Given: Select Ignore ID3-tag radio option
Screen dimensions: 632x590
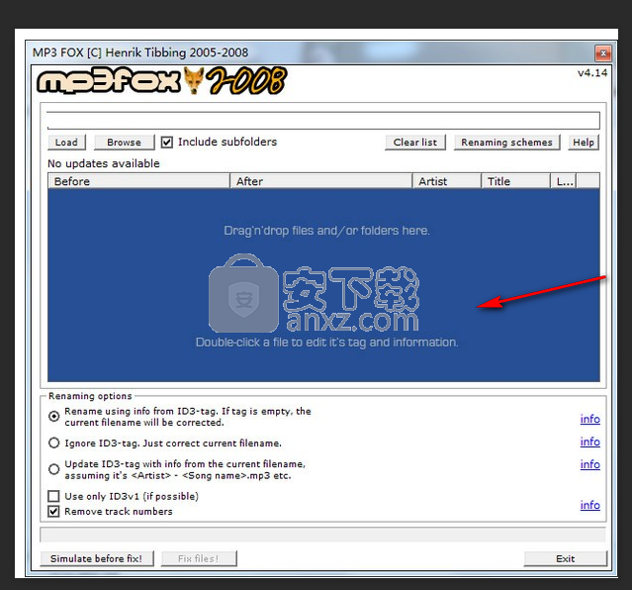Looking at the screenshot, I should (x=53, y=442).
